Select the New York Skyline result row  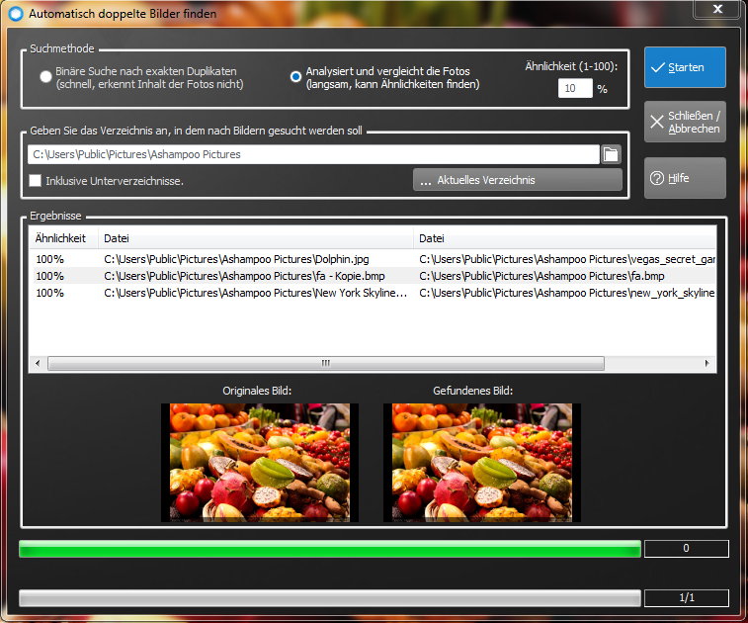coord(255,293)
